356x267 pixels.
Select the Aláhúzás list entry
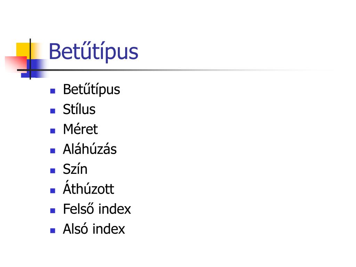click(x=90, y=149)
